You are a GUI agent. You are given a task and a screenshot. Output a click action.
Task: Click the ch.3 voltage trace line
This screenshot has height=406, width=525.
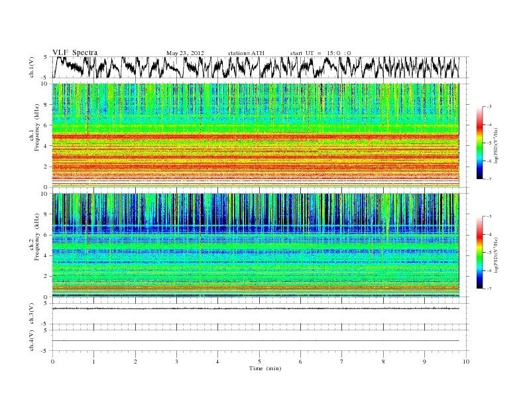tap(255, 308)
